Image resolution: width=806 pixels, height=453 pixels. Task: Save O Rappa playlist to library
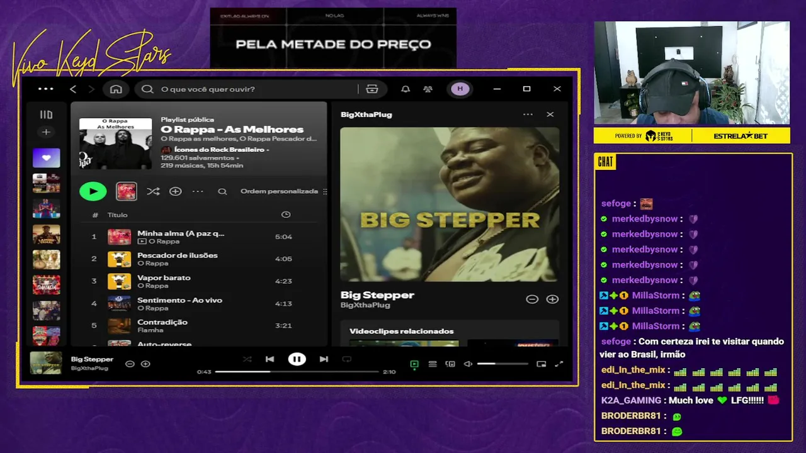tap(176, 191)
